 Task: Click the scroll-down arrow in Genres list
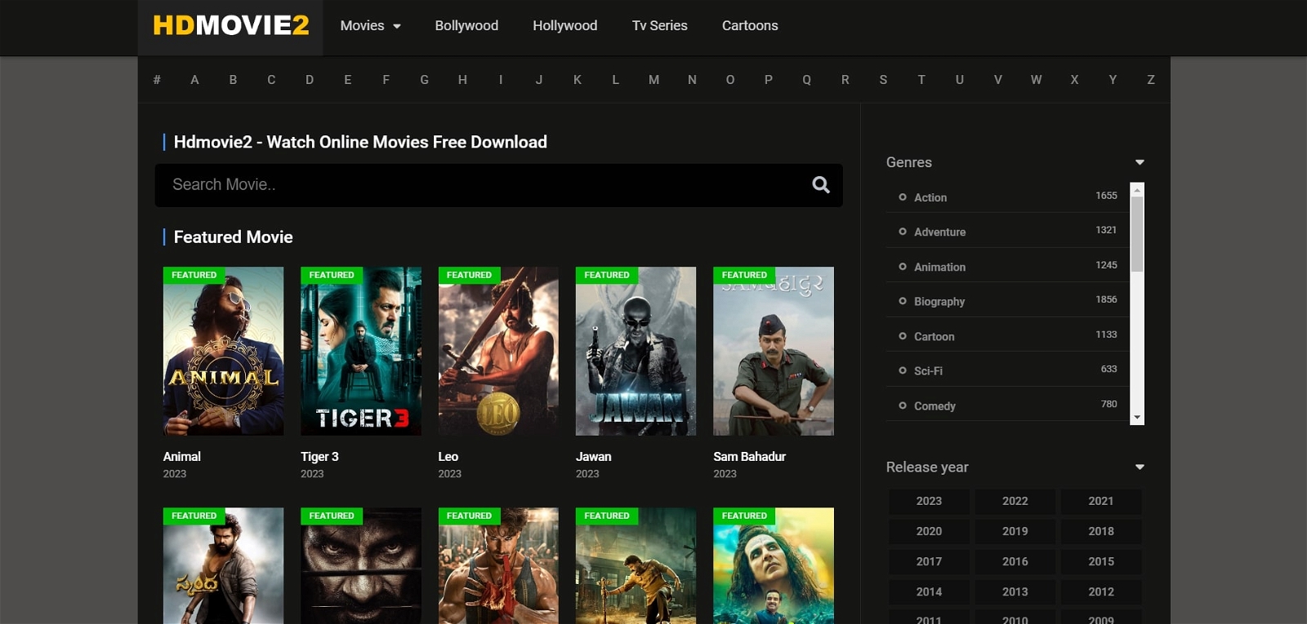pos(1136,418)
